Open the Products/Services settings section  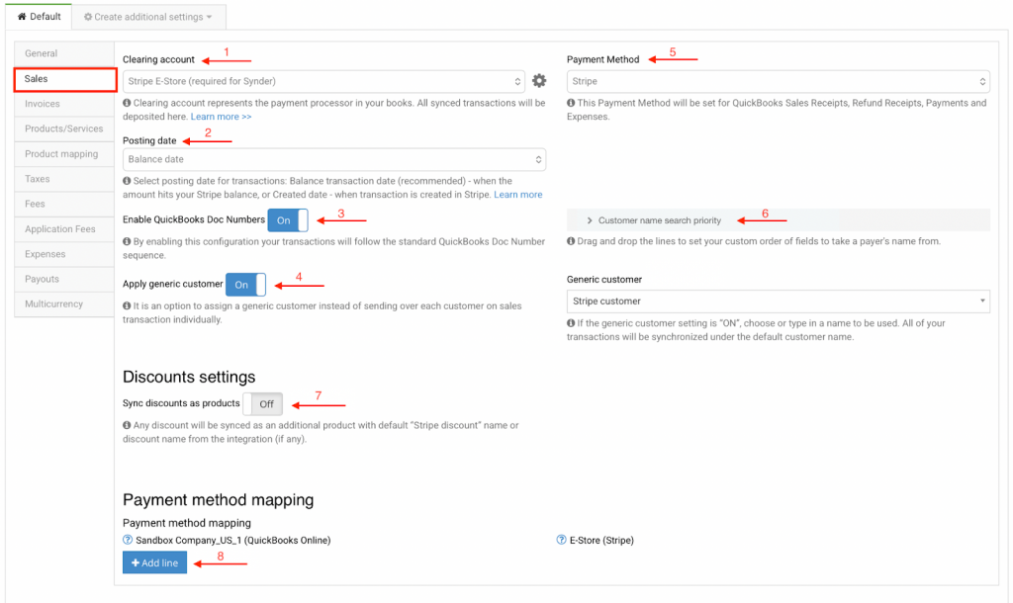pyautogui.click(x=63, y=129)
